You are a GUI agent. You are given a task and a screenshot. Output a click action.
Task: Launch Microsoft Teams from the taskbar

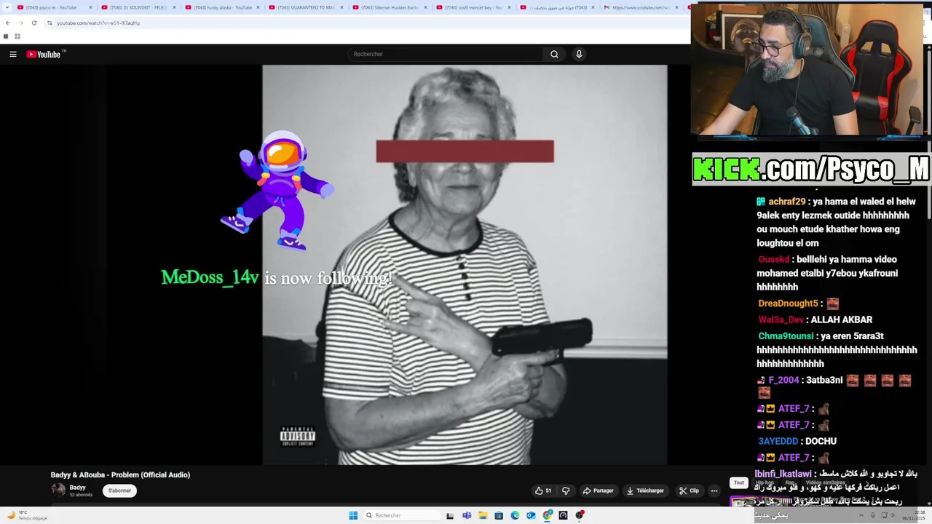[x=467, y=515]
